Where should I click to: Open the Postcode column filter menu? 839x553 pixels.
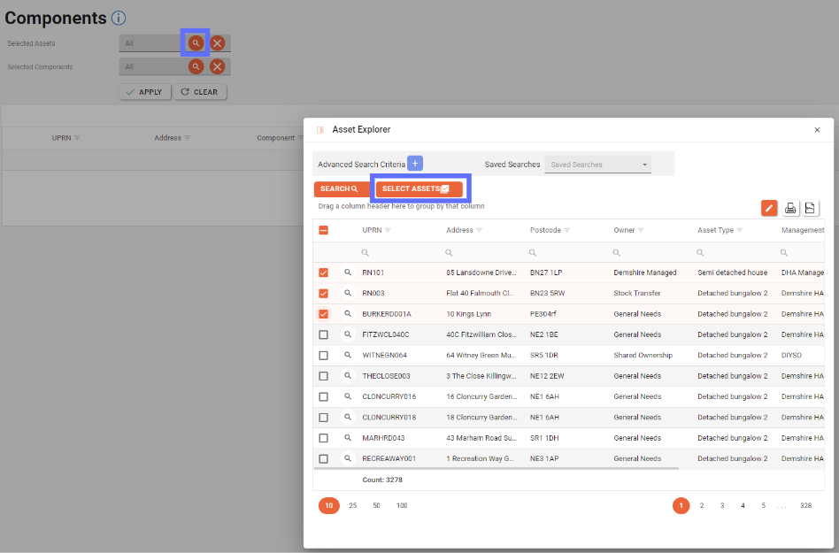[x=566, y=230]
